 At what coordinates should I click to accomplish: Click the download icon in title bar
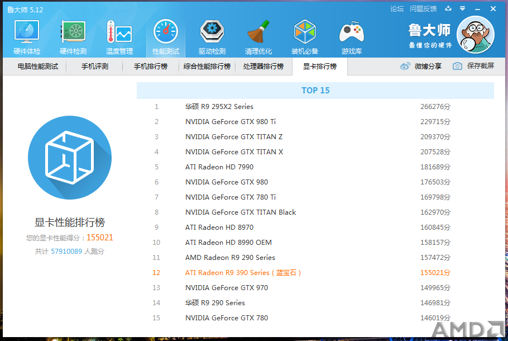pyautogui.click(x=448, y=8)
